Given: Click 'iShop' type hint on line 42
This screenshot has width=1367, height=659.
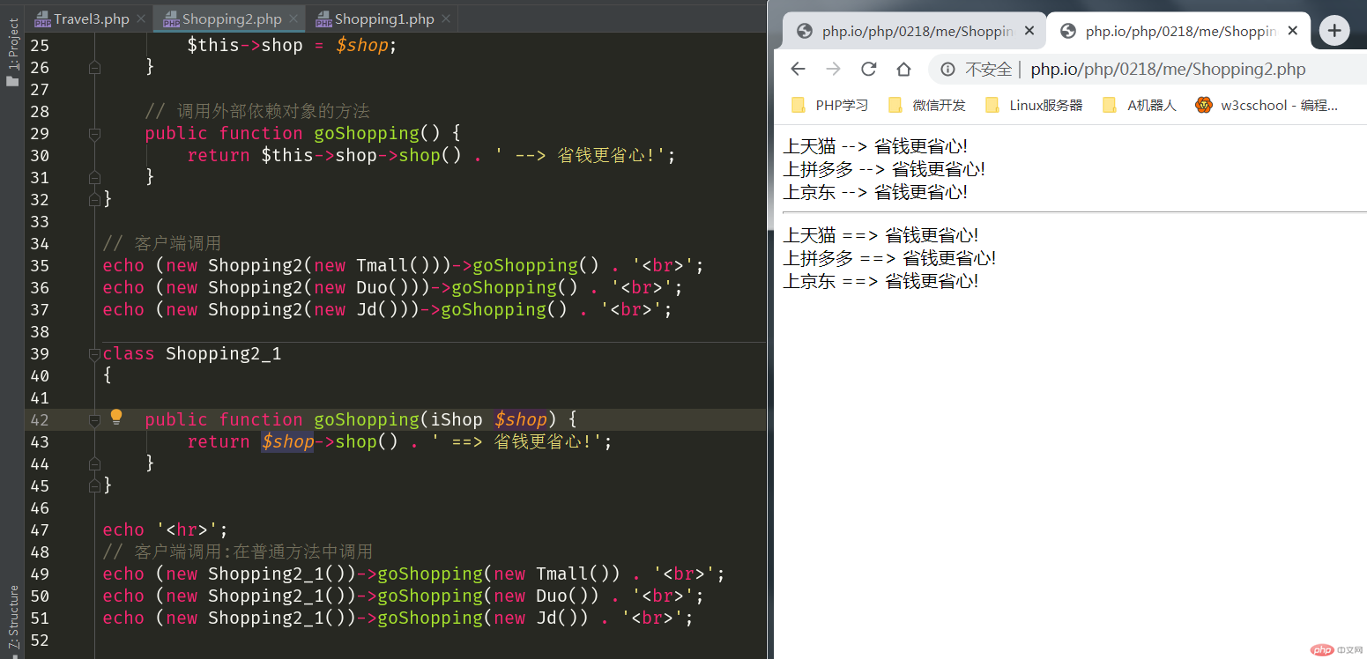Looking at the screenshot, I should [457, 419].
